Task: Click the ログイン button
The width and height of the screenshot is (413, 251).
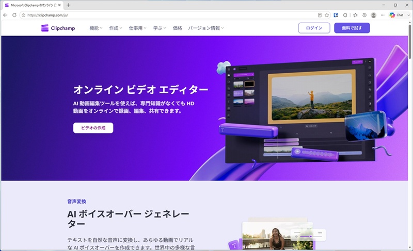Action: pyautogui.click(x=314, y=28)
